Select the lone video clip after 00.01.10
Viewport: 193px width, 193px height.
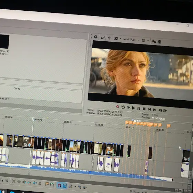pyautogui.click(x=129, y=151)
